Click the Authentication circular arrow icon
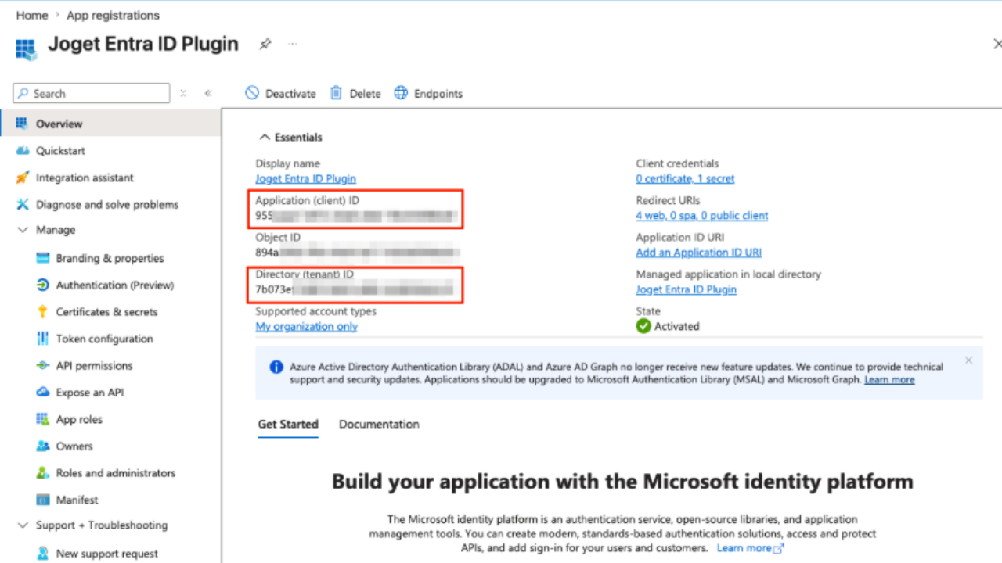The width and height of the screenshot is (1002, 563). 42,285
